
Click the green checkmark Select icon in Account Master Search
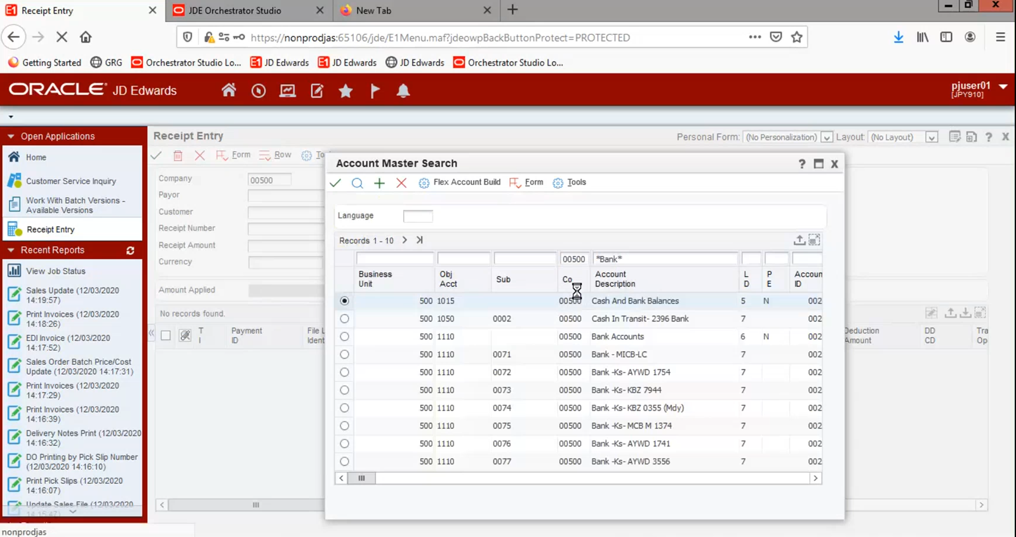(335, 183)
